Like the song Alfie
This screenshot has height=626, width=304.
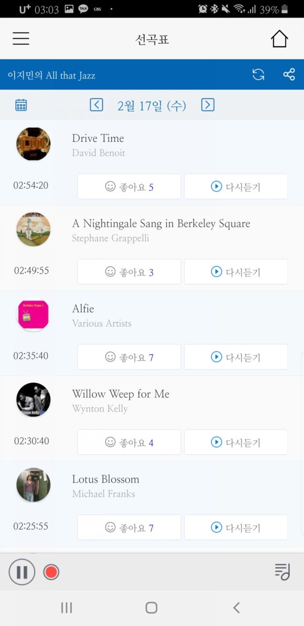click(129, 357)
